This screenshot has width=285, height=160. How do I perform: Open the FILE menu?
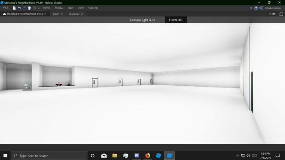click(x=6, y=8)
